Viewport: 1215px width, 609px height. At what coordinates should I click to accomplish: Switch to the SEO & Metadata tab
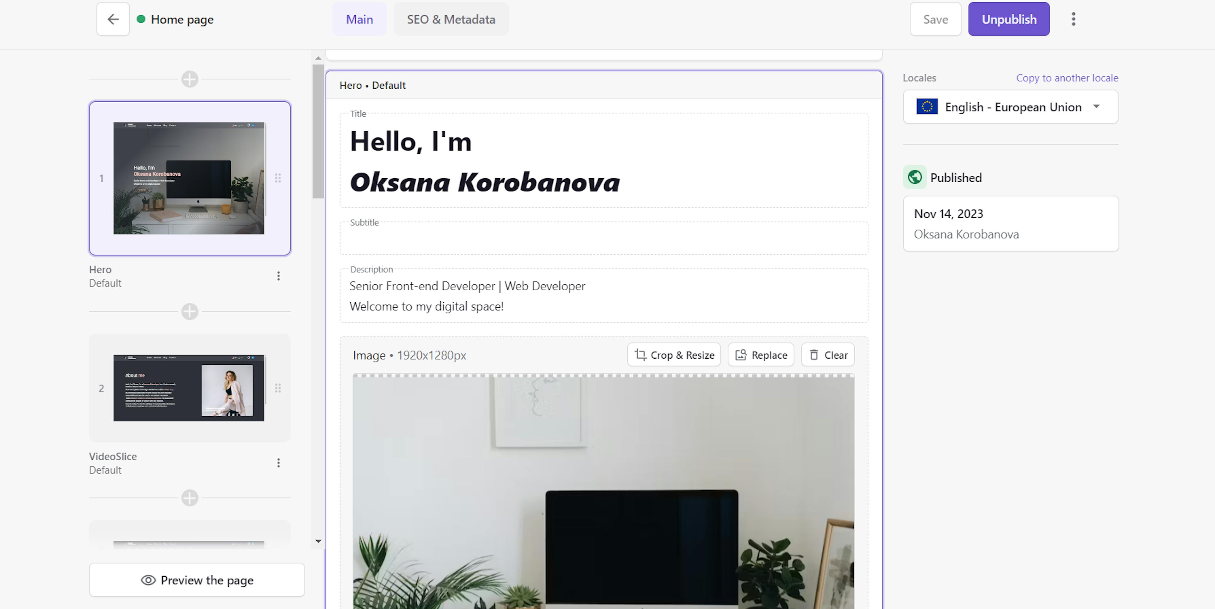451,19
